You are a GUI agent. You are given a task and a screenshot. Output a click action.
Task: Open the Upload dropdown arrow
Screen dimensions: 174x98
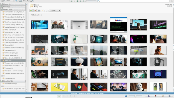[60, 11]
